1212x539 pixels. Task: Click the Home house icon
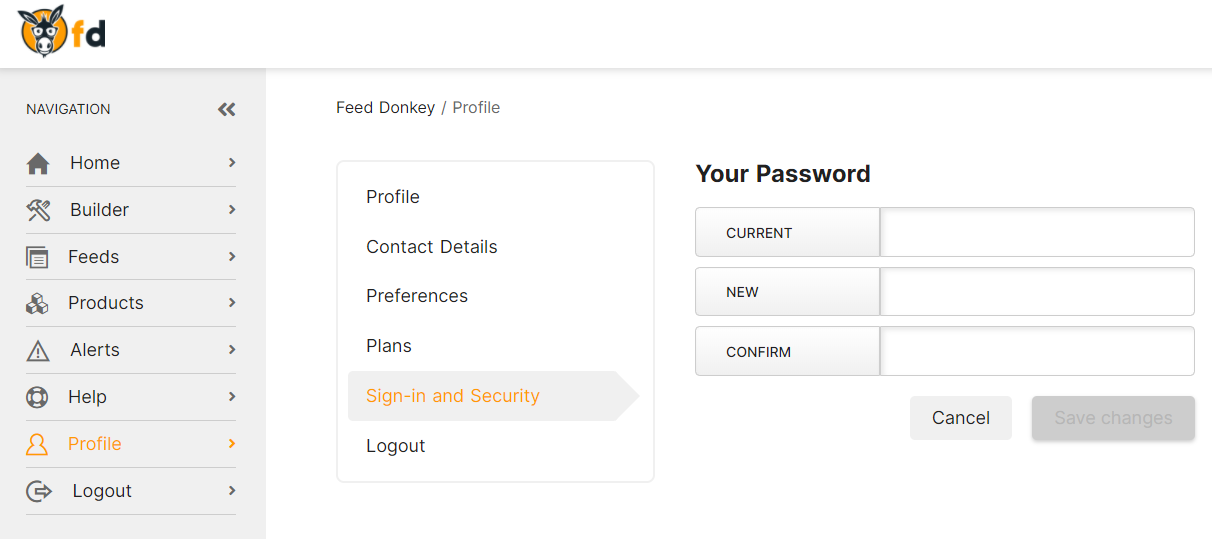point(38,163)
